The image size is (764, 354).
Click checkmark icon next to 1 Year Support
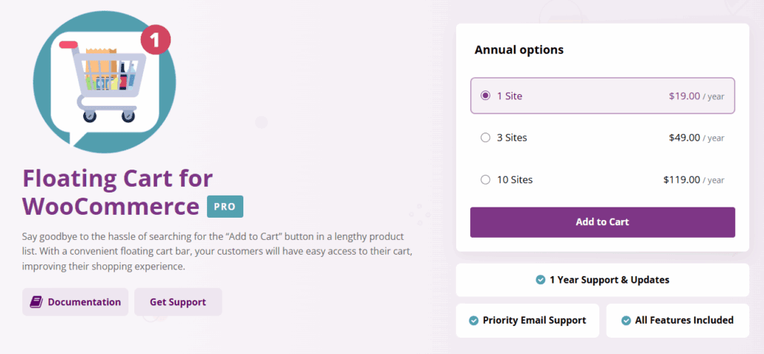(540, 280)
